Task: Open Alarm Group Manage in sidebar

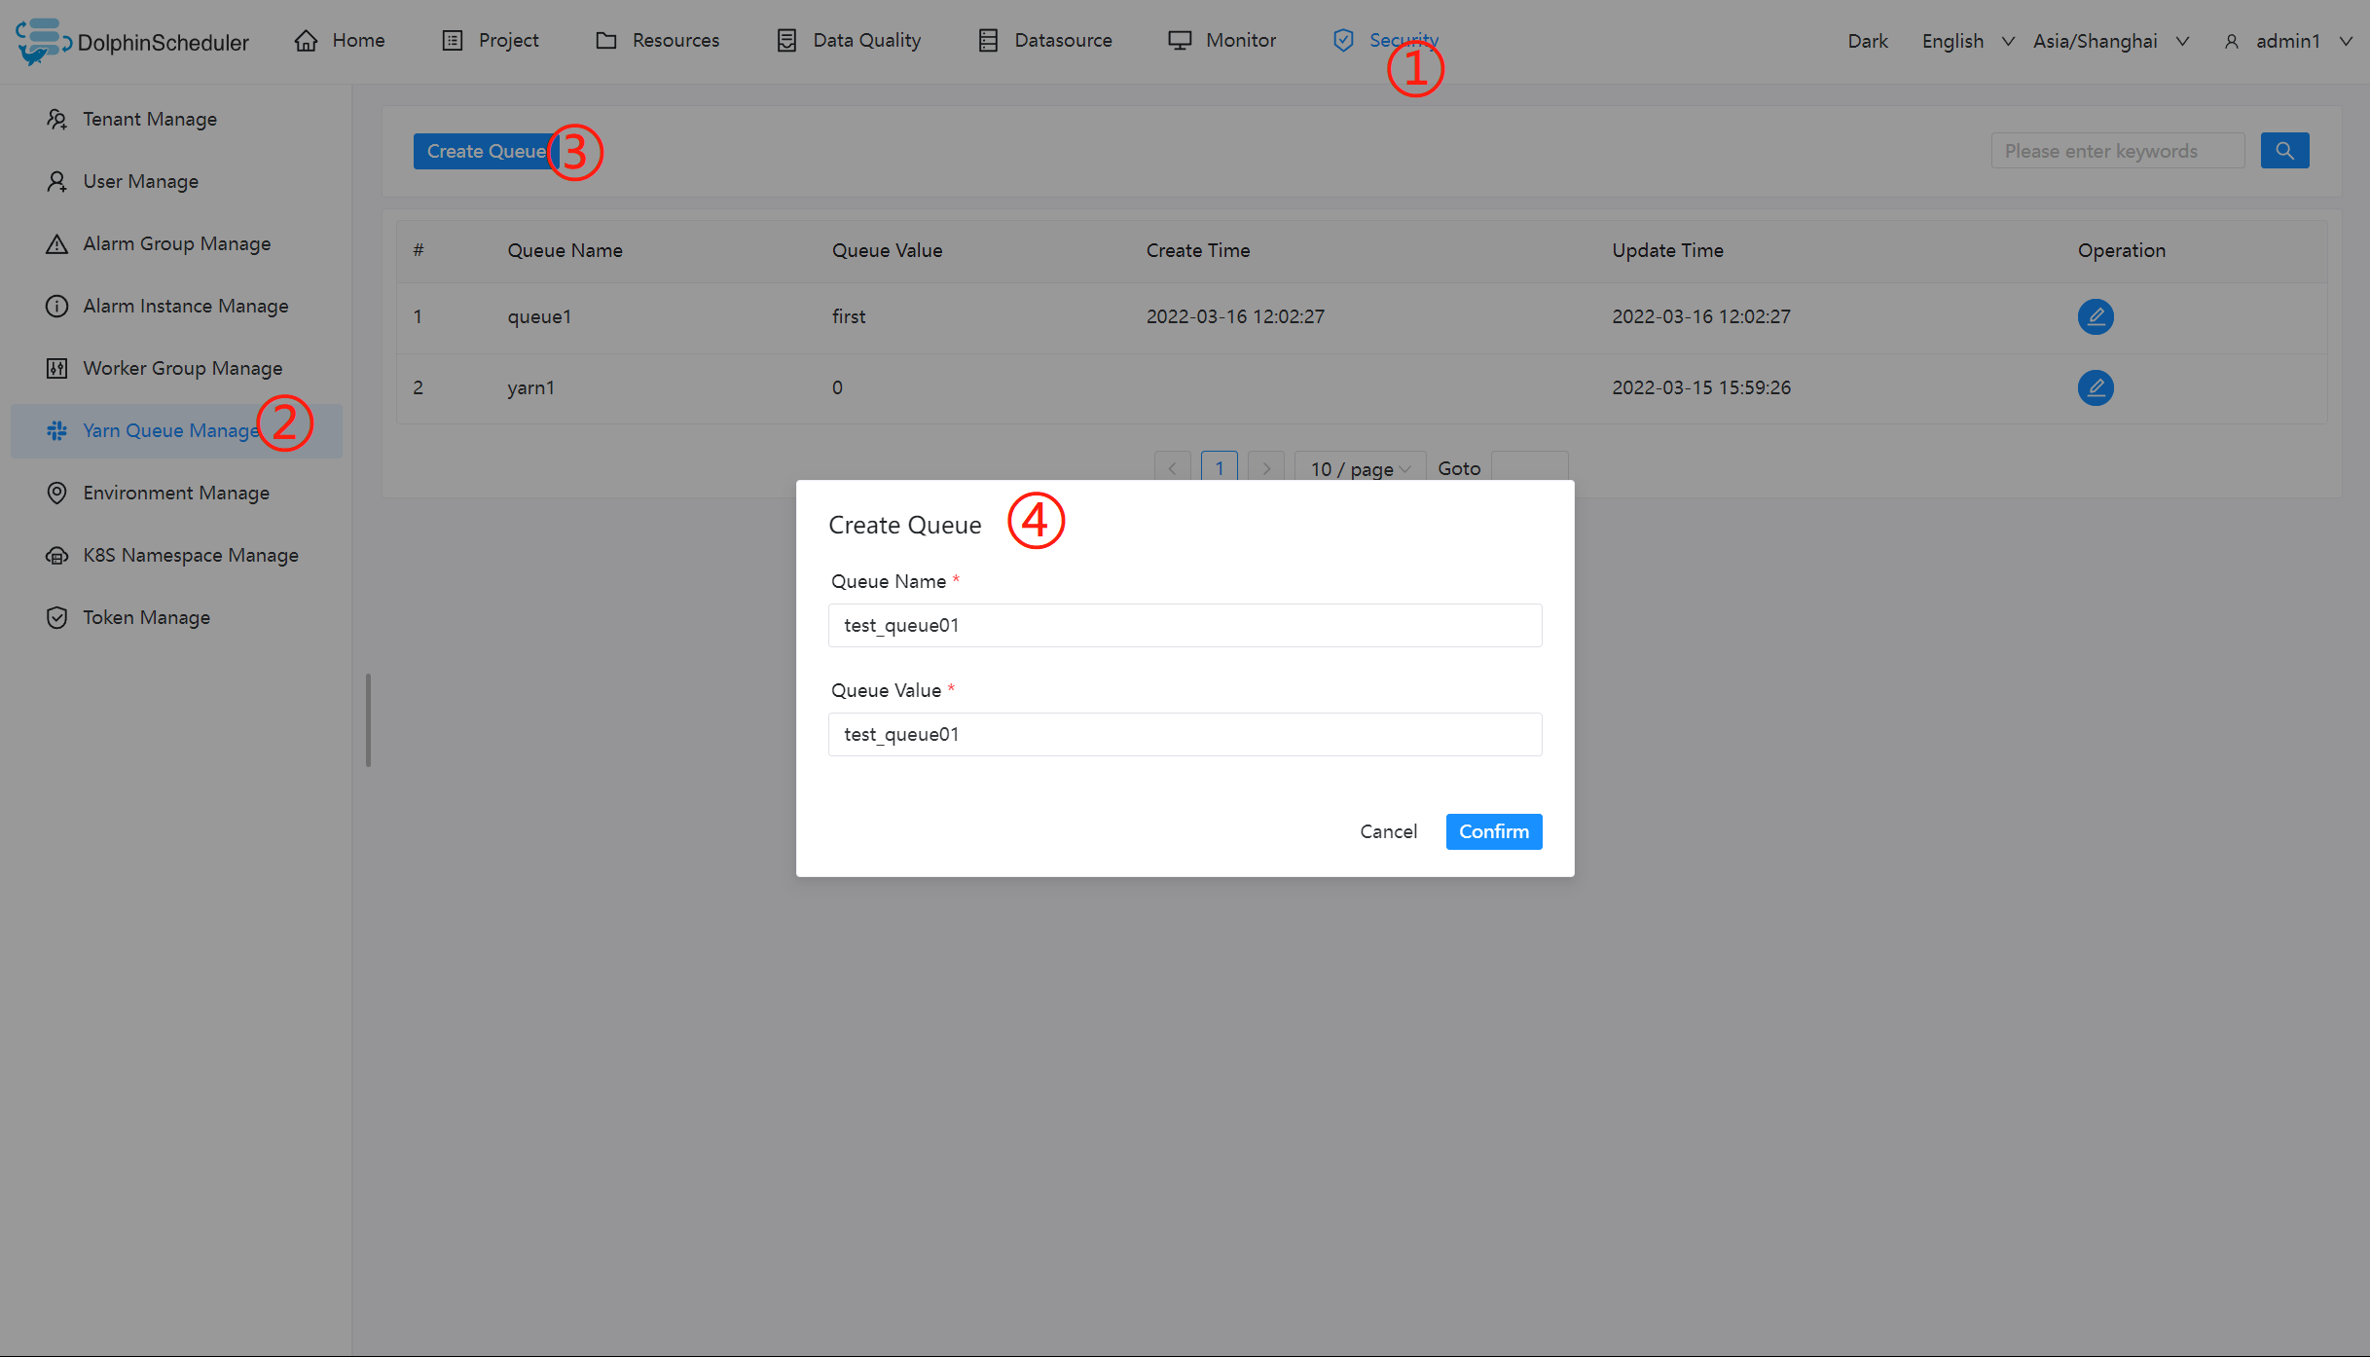Action: pyautogui.click(x=176, y=243)
